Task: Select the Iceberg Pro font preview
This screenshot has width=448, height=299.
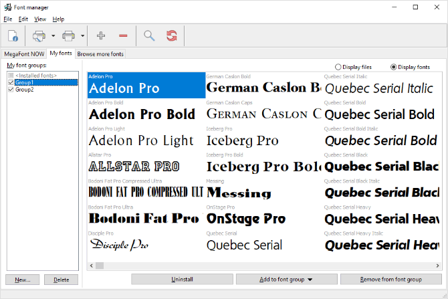Action: [x=264, y=138]
